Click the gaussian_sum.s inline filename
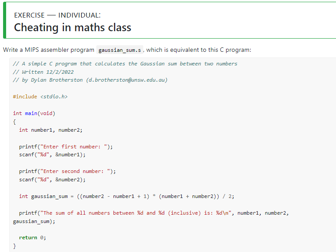This screenshot has width=336, height=252. (x=120, y=50)
